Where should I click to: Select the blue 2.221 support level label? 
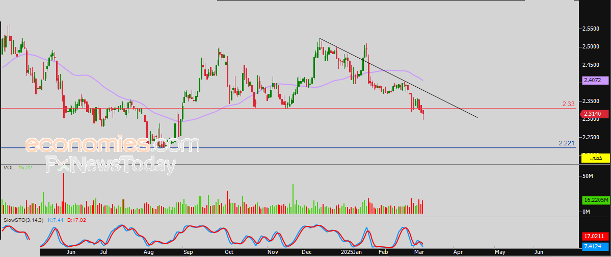point(567,143)
